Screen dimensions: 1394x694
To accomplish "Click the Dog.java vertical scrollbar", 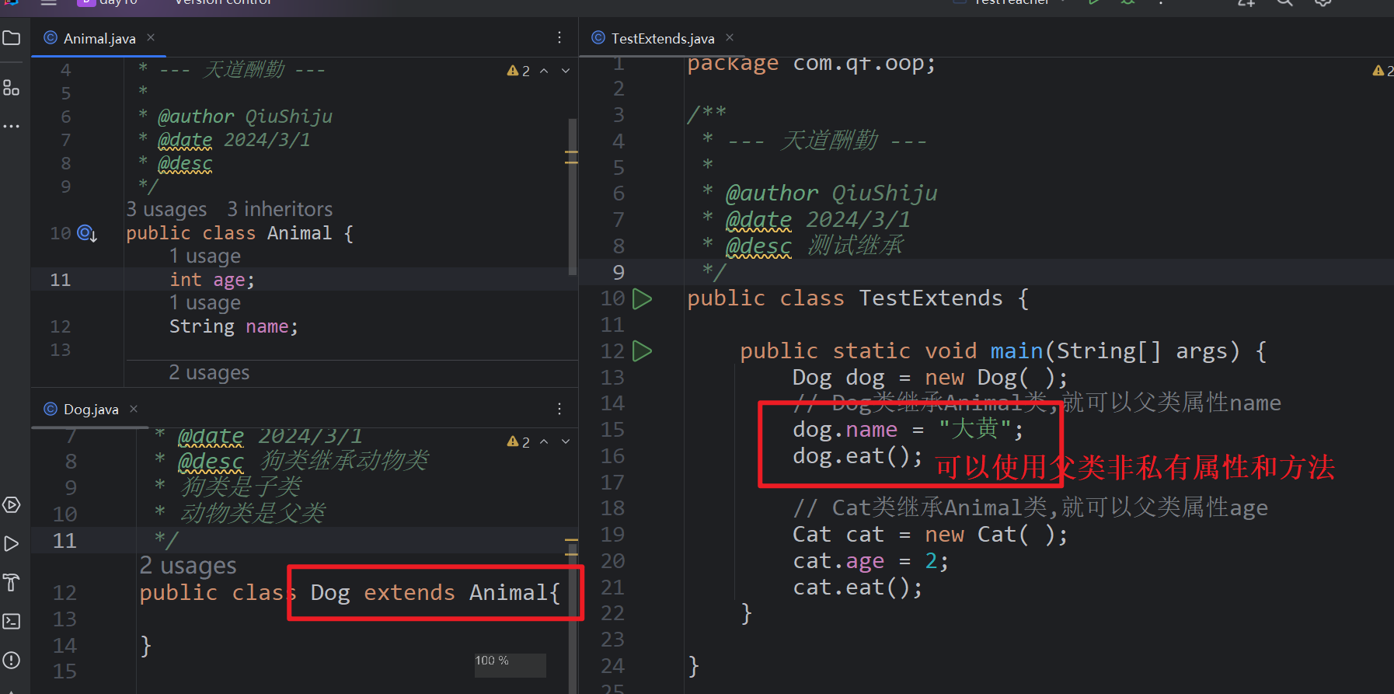I will click(573, 618).
